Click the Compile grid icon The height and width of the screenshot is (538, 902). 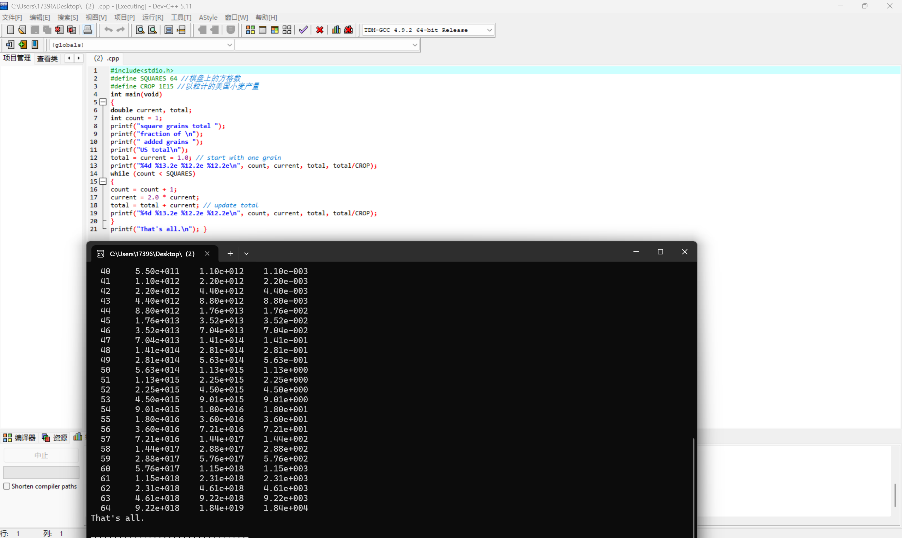(x=250, y=30)
